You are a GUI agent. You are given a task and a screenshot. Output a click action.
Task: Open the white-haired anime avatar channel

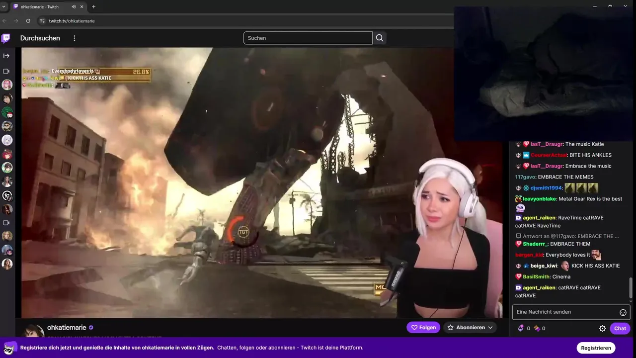click(x=7, y=140)
